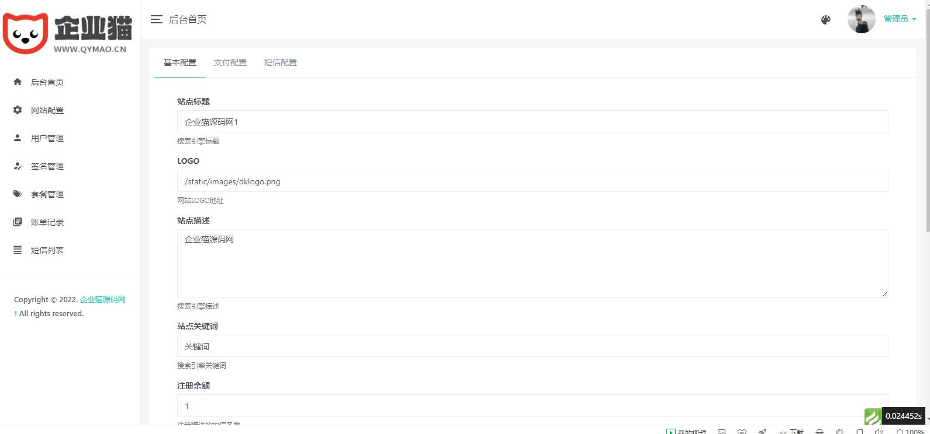Viewport: 930px width, 434px height.
Task: Click the ledger icon beside 账单记录
Action: pos(18,222)
